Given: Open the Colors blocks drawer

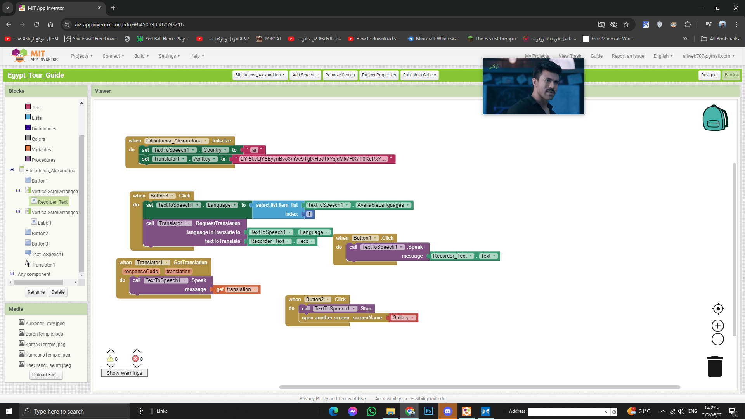Looking at the screenshot, I should click(x=38, y=139).
